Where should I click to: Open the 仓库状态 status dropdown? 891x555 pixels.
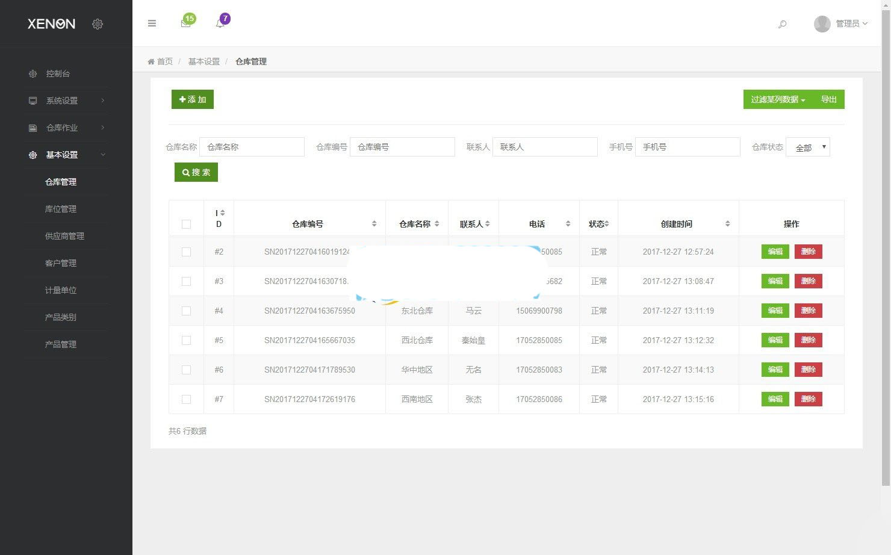coord(808,146)
